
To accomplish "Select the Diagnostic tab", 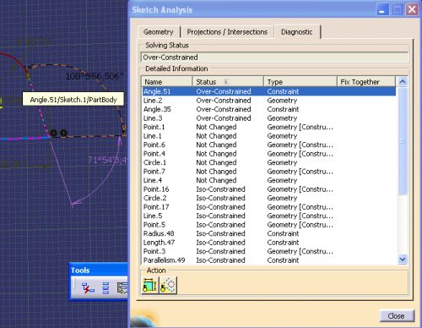I will (x=297, y=32).
